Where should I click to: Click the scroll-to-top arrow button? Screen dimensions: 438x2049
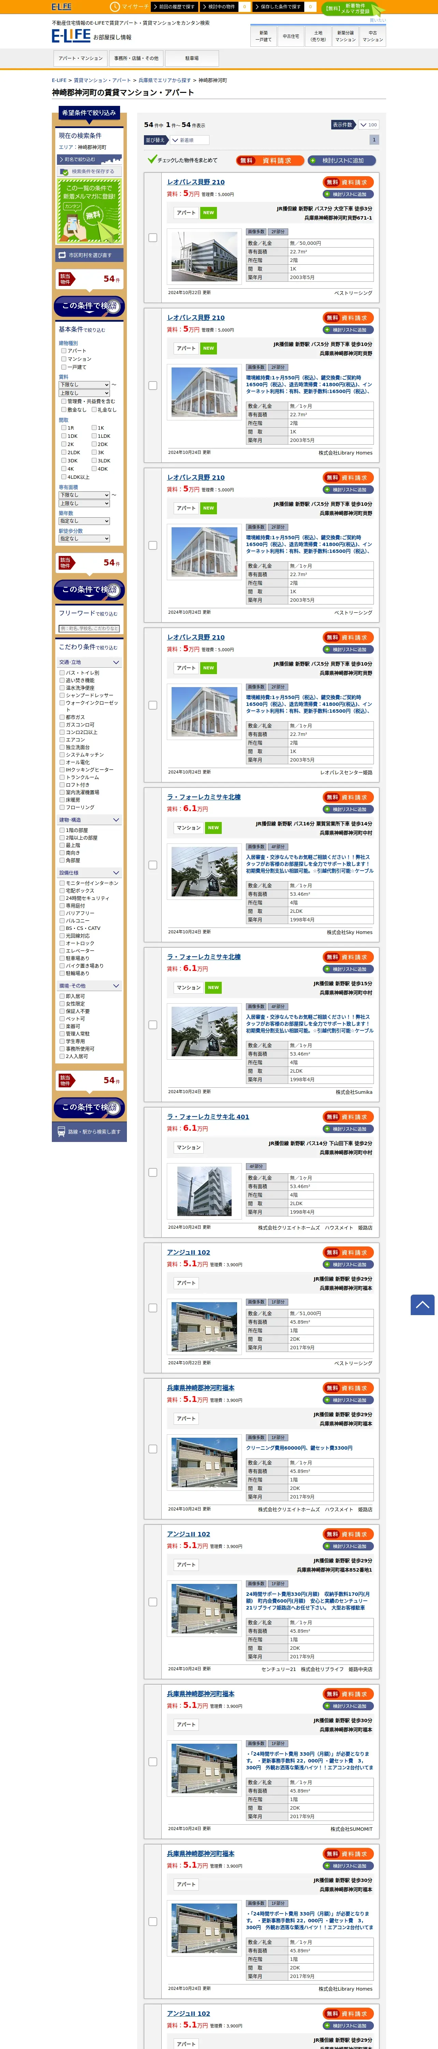click(422, 1305)
